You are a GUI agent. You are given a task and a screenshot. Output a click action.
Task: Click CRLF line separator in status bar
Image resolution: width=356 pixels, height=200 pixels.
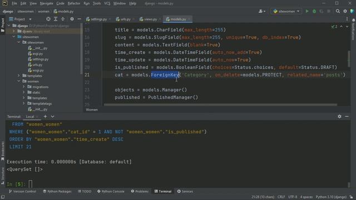tap(281, 197)
